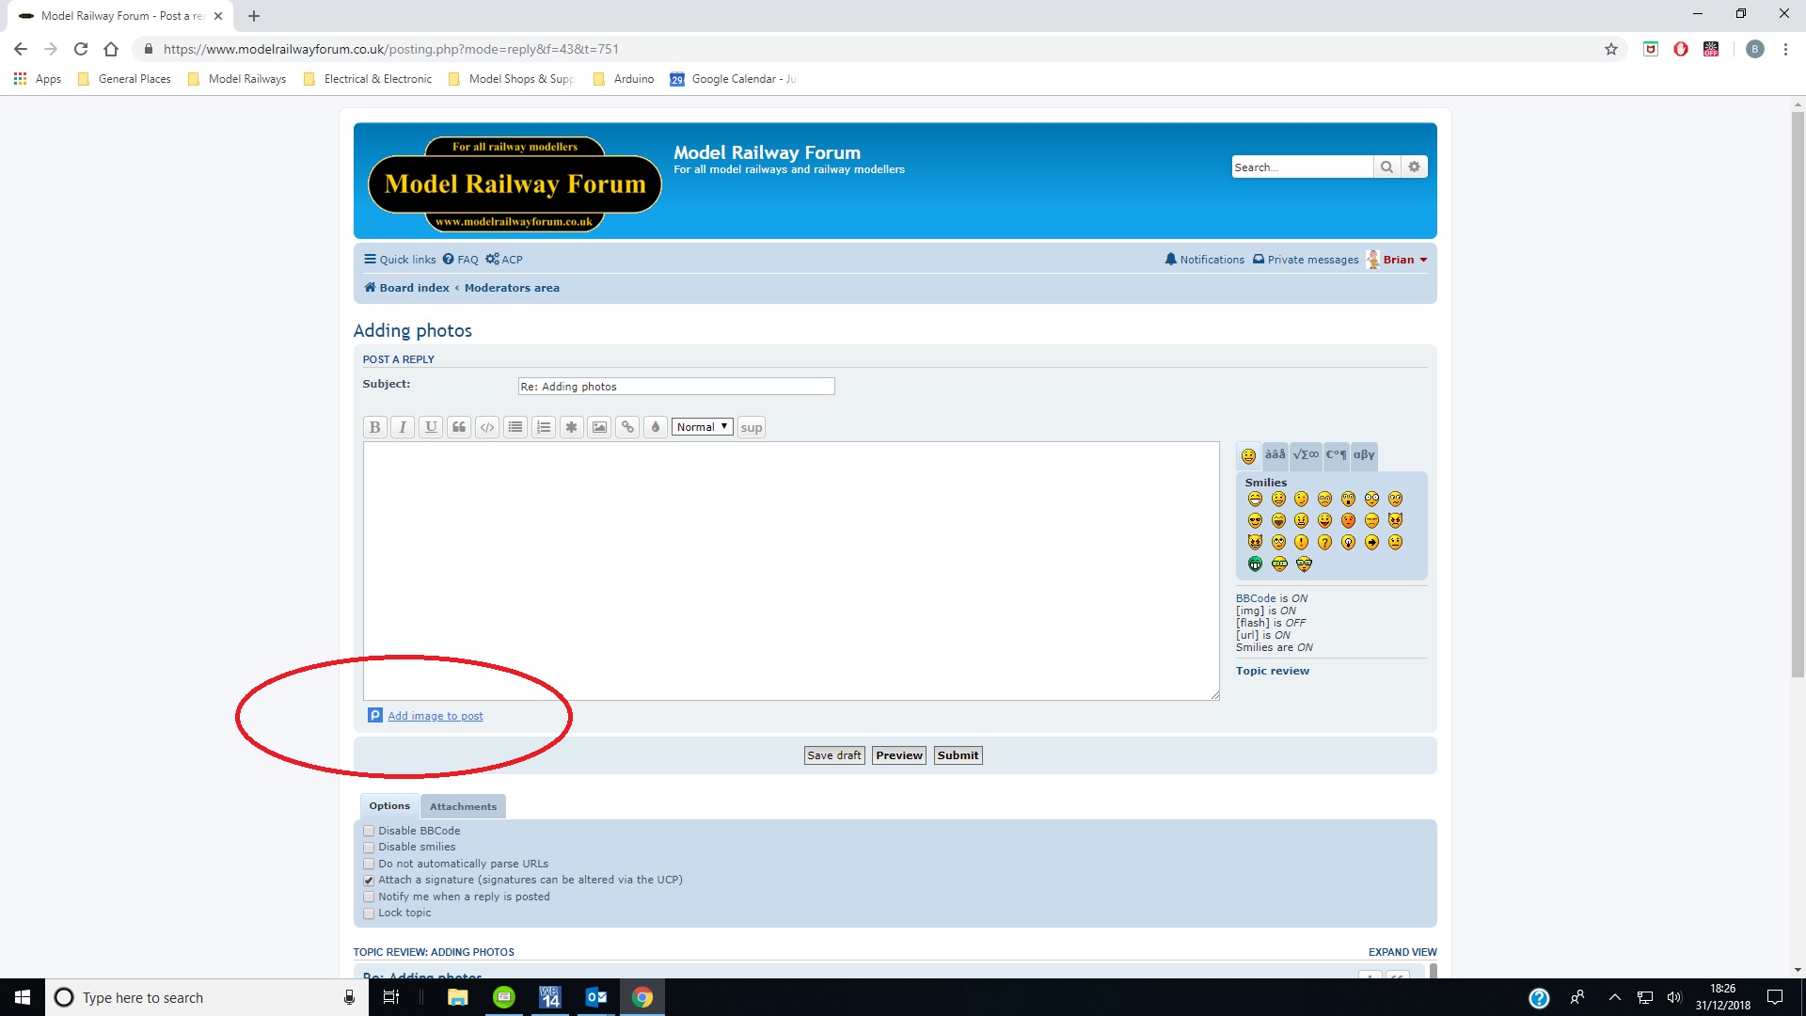Click into the message text area
The height and width of the screenshot is (1016, 1806).
point(791,571)
